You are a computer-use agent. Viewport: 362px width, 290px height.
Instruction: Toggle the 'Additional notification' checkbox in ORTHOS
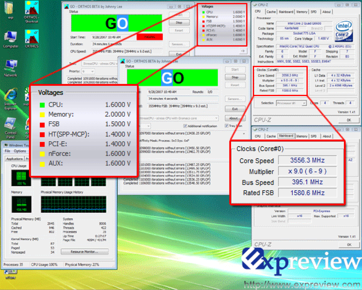(x=185, y=126)
